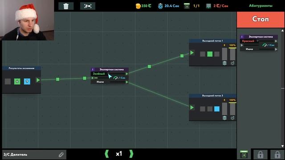
Task: Click the З/С Делитель scheme name field
Action: point(34,155)
